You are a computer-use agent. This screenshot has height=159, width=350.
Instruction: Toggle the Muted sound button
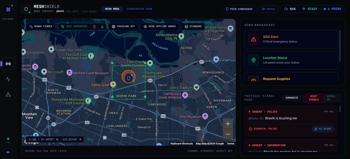tap(268, 9)
